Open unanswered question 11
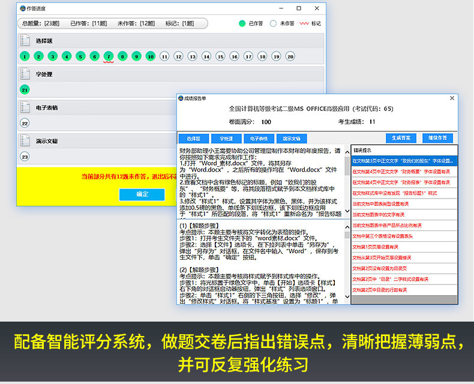The height and width of the screenshot is (384, 474). (x=164, y=56)
